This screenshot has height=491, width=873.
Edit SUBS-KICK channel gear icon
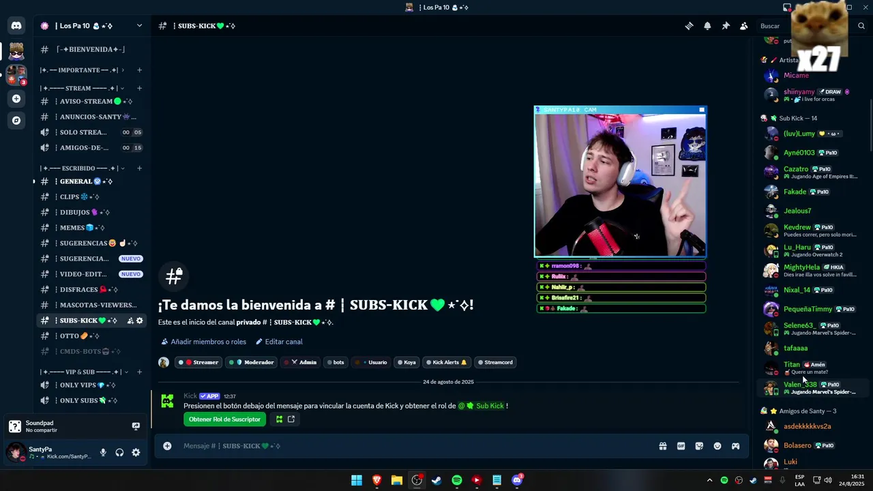(x=140, y=321)
